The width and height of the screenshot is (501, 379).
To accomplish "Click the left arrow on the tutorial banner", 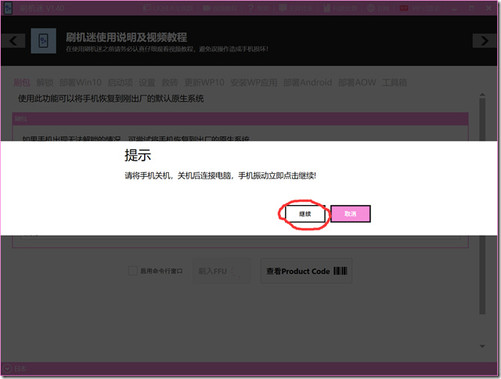I will 13,41.
